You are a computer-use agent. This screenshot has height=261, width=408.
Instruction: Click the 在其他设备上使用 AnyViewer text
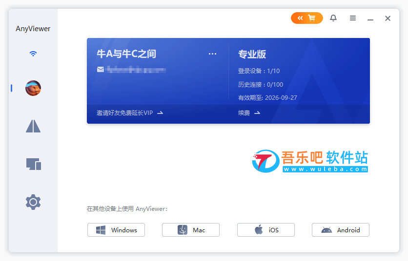click(127, 209)
